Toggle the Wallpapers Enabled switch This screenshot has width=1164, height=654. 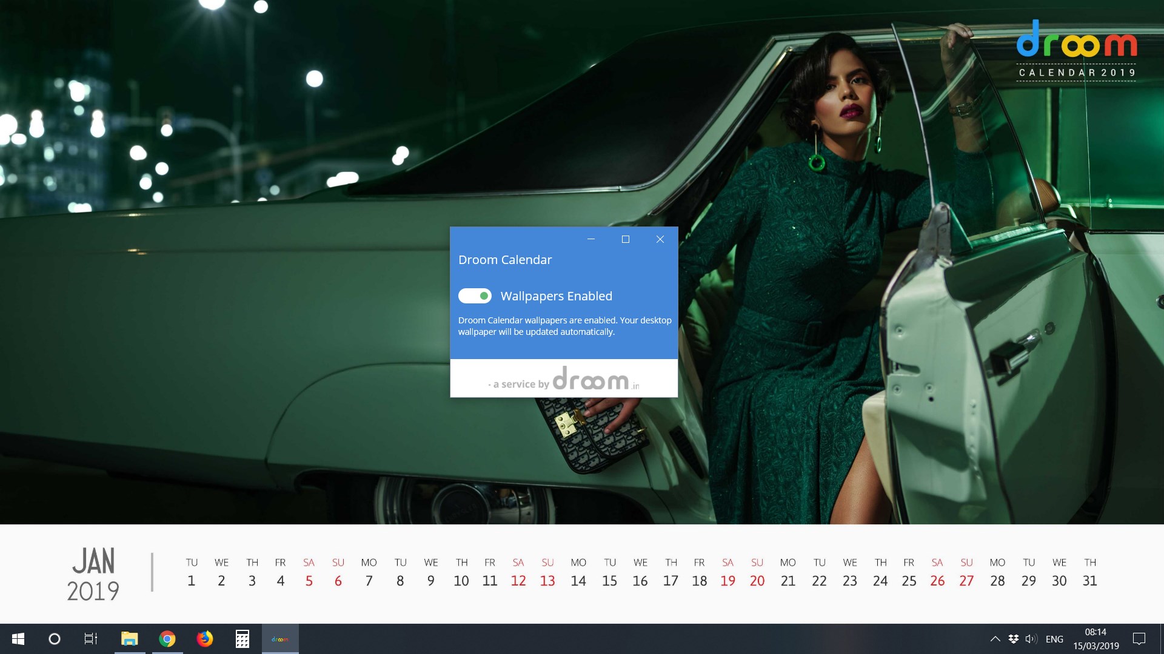coord(475,296)
